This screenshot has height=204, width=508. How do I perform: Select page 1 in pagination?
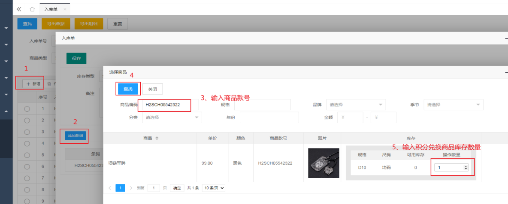(x=120, y=188)
